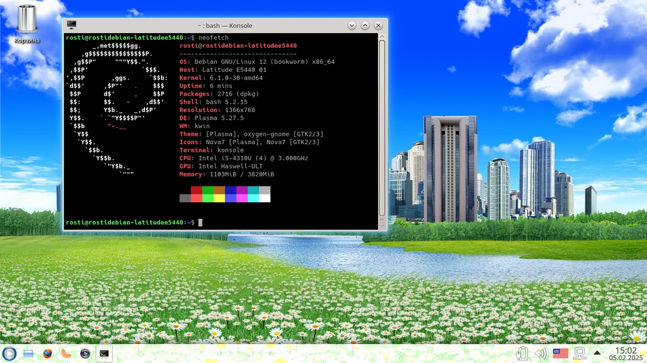This screenshot has height=363, width=647.
Task: Click the bottom shell prompt cursor
Action: coord(200,222)
